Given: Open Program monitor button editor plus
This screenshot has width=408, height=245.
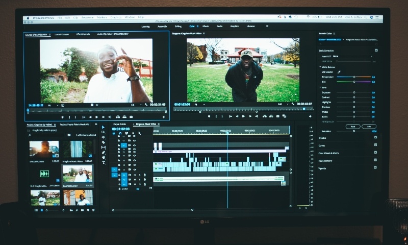Looking at the screenshot, I should [310, 116].
